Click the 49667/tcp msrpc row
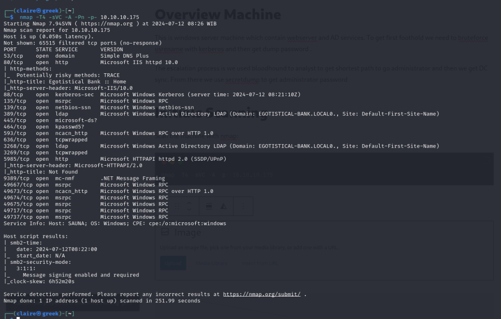The height and width of the screenshot is (319, 501). pos(86,185)
